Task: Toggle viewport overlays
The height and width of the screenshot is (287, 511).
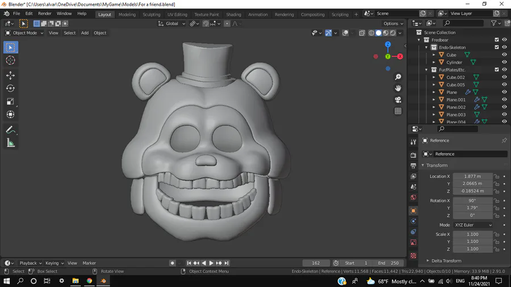Action: pyautogui.click(x=345, y=33)
